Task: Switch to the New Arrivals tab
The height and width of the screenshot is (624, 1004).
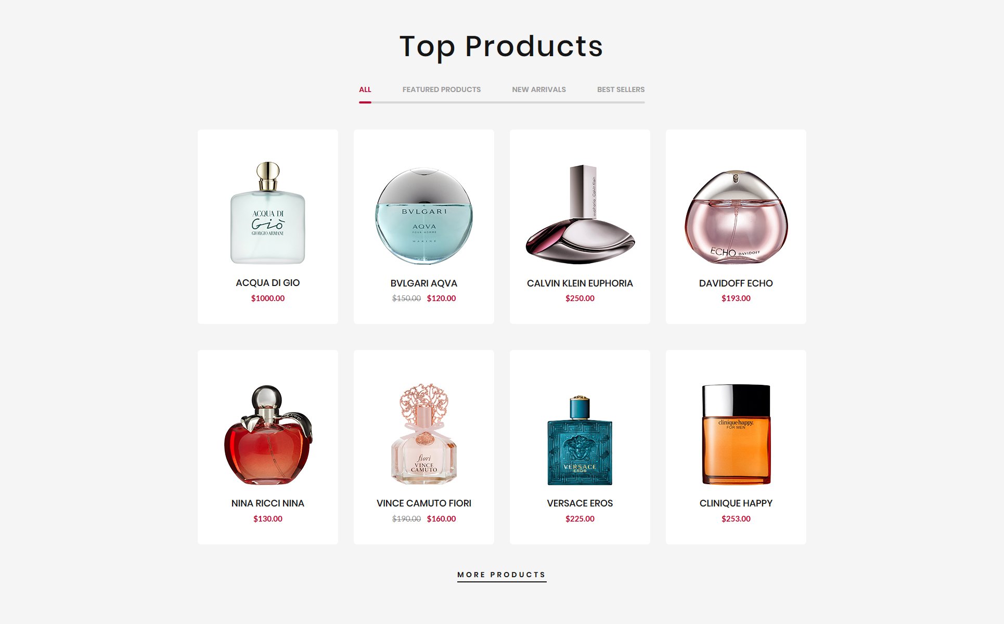Action: point(539,89)
